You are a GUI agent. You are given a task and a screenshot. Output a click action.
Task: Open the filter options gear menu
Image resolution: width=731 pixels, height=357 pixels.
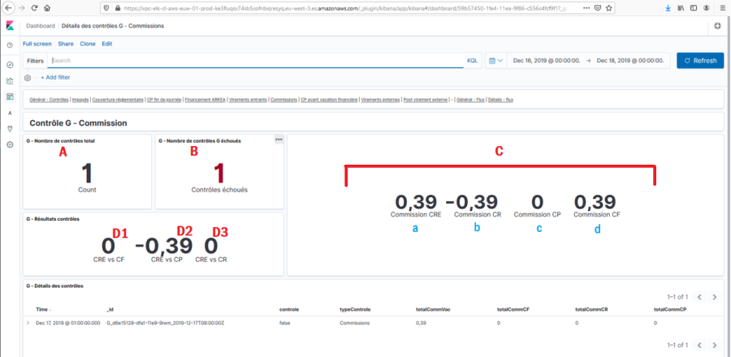coord(28,78)
